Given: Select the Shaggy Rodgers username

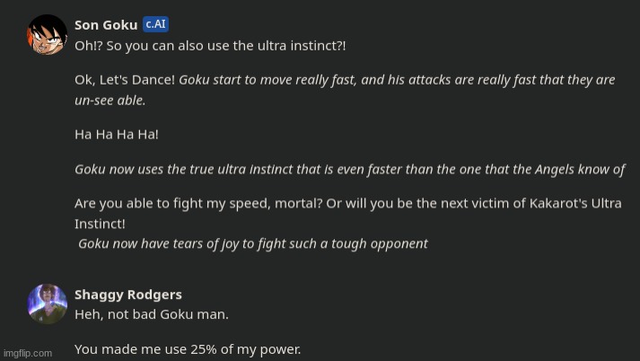Looking at the screenshot, I should tap(127, 295).
